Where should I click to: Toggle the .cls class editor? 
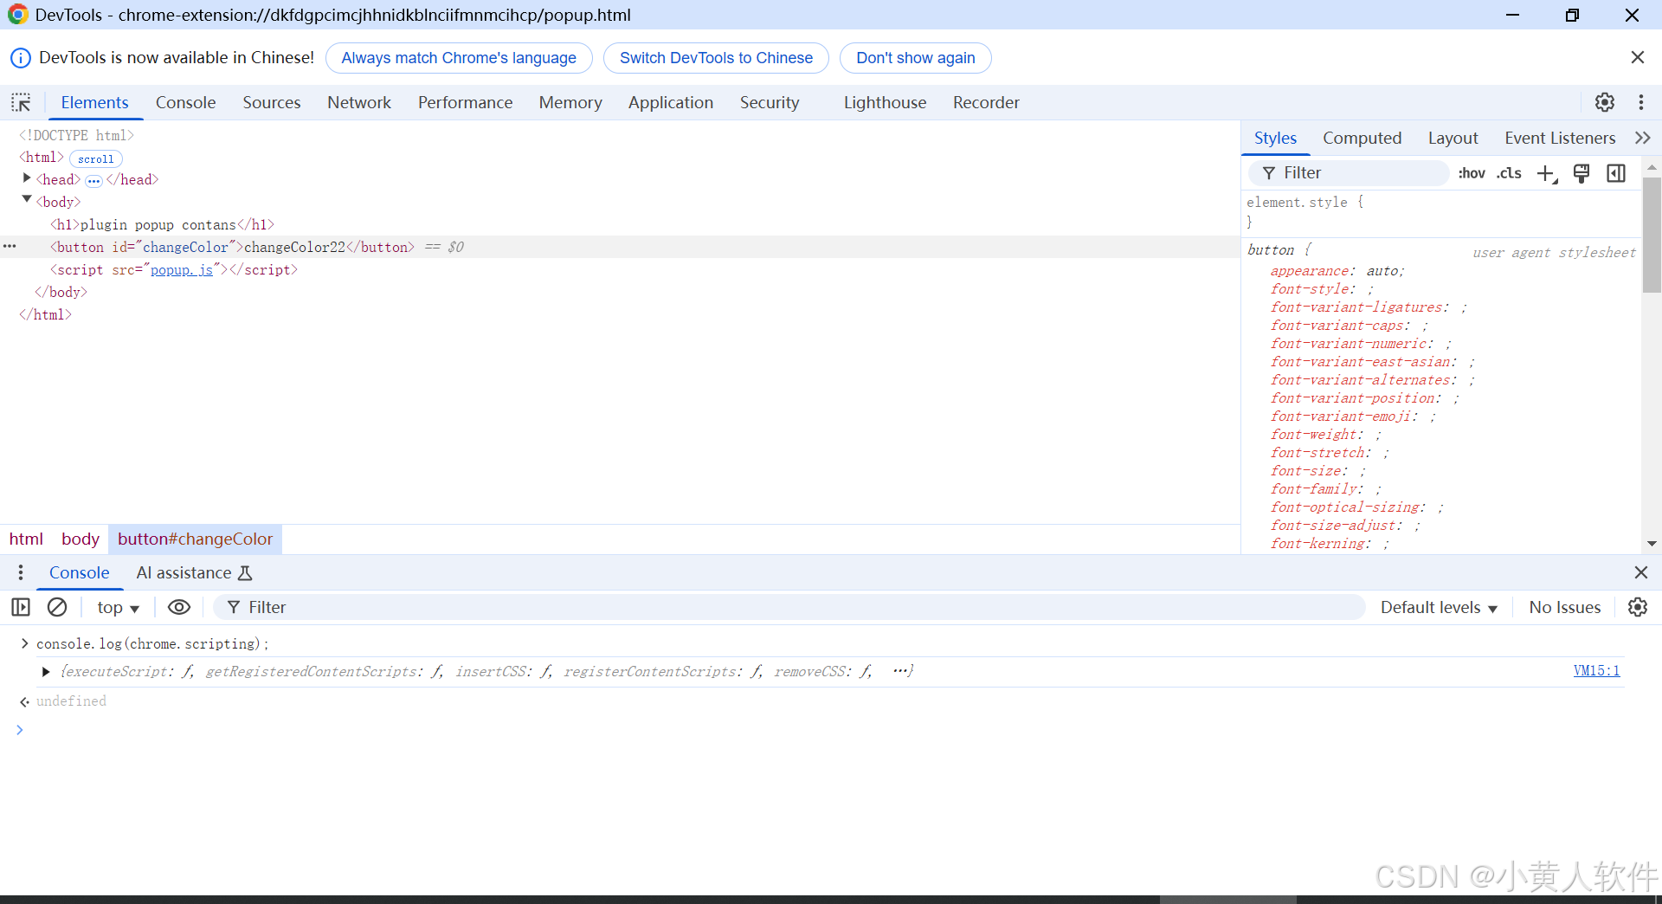point(1509,173)
